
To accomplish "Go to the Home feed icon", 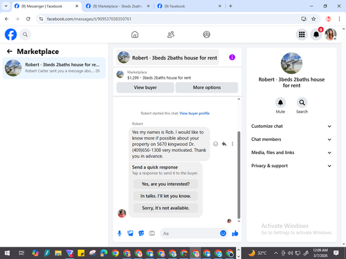I will click(x=135, y=35).
